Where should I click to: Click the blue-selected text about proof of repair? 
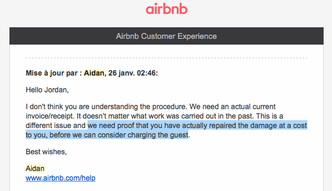coord(166,130)
